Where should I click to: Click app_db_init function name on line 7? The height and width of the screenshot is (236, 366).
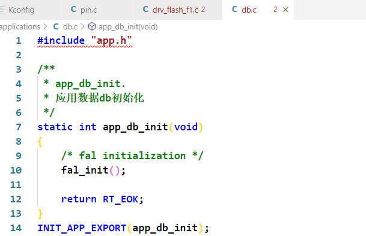[135, 127]
